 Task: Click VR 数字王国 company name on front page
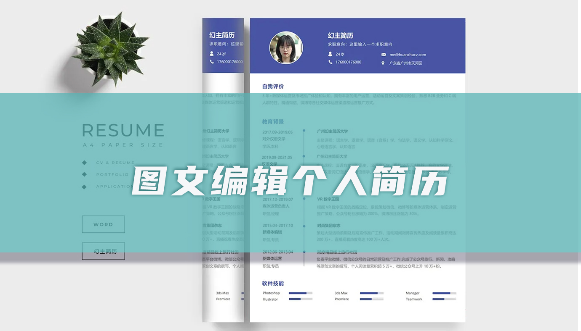(328, 199)
